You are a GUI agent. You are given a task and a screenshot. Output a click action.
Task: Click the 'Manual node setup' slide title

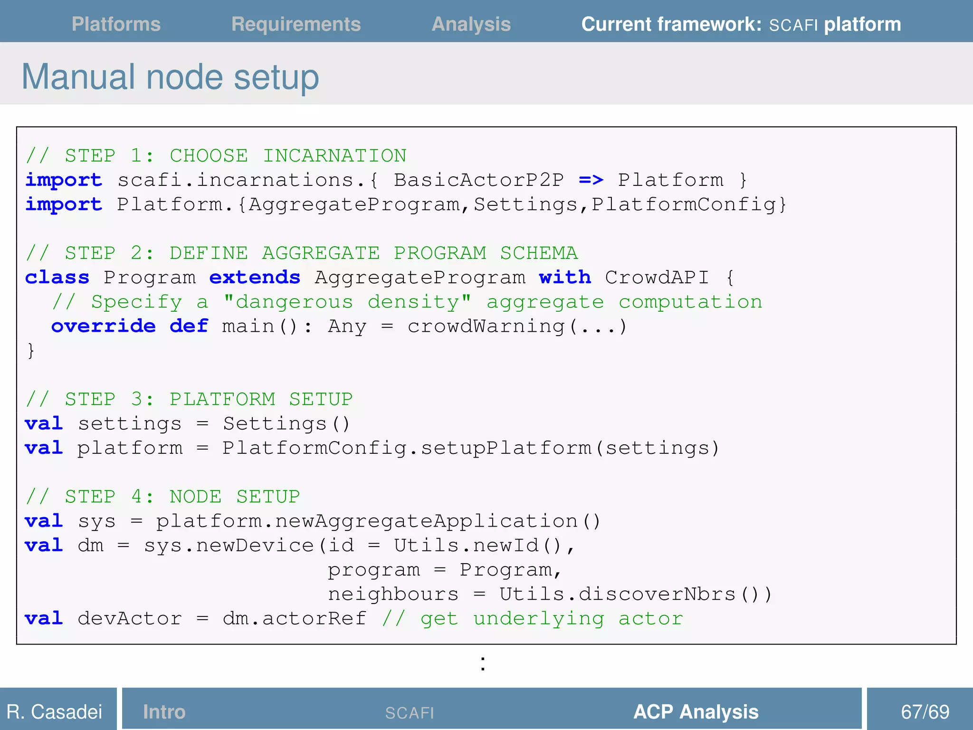click(x=171, y=77)
